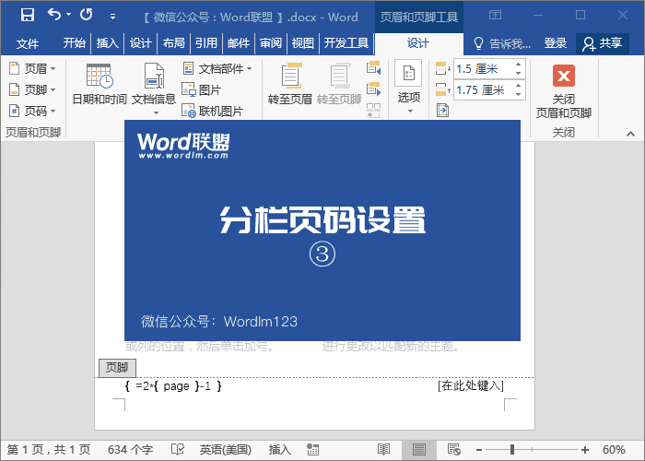Click the 联机图片 online pictures button
The width and height of the screenshot is (645, 461).
tap(213, 112)
